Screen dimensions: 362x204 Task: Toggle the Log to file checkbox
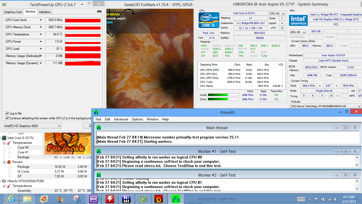point(7,113)
